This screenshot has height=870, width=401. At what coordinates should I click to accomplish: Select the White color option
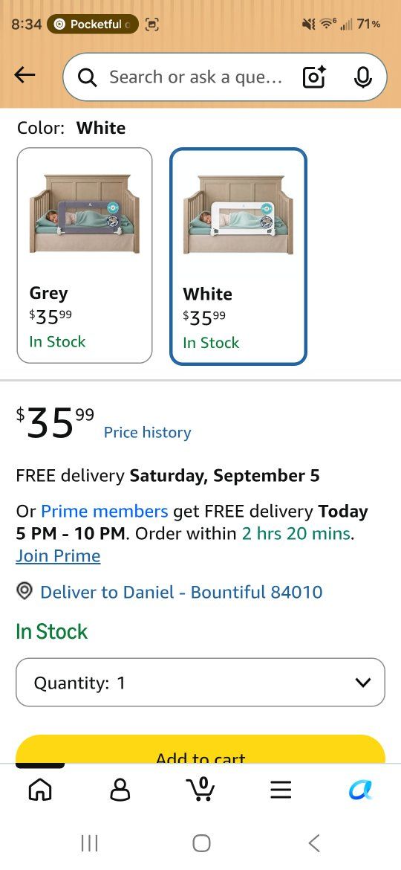[x=238, y=257]
